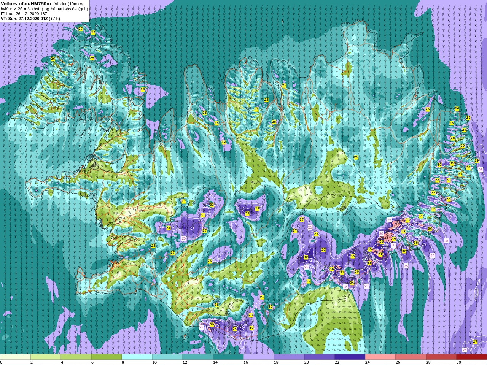Click the medium purple 18–20 m/s legend swatch
Screen dimensions: 487x365
(289, 357)
